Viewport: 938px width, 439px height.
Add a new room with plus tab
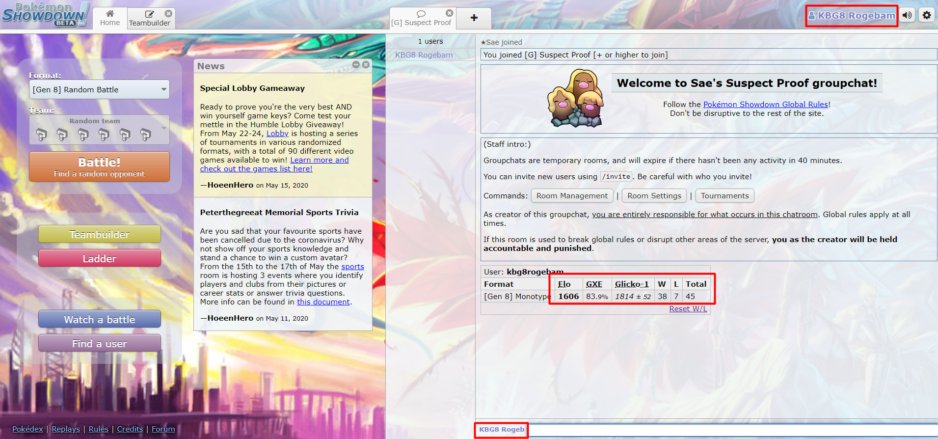click(474, 18)
